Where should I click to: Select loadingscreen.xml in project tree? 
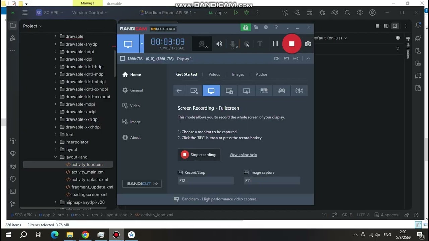(x=89, y=194)
